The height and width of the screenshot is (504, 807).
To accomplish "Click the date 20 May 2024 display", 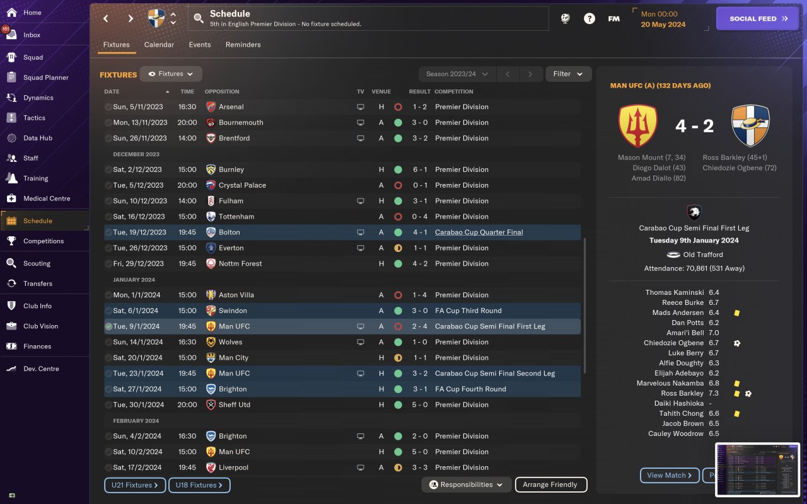I will tap(663, 25).
